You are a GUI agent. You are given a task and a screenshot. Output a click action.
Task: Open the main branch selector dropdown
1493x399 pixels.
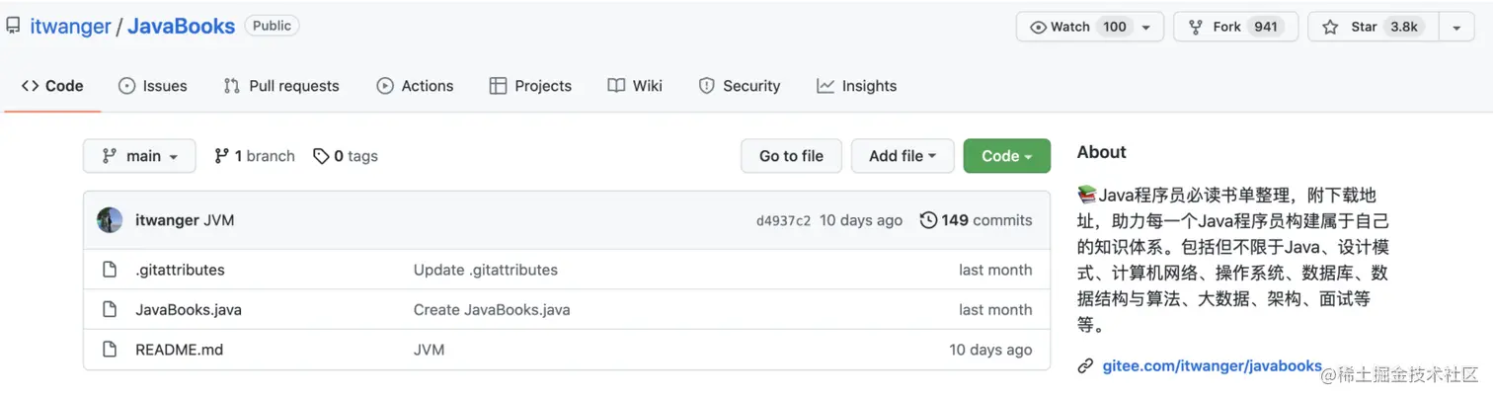(x=139, y=156)
